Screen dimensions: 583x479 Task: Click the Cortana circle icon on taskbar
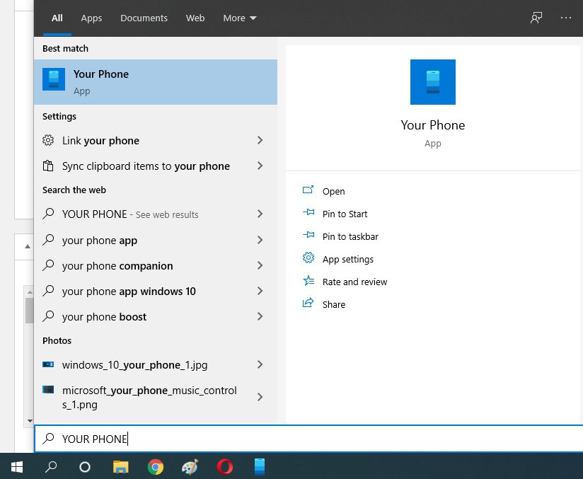[84, 467]
